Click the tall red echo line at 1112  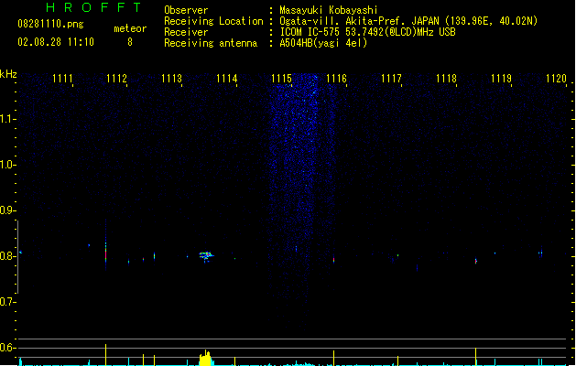106,246
